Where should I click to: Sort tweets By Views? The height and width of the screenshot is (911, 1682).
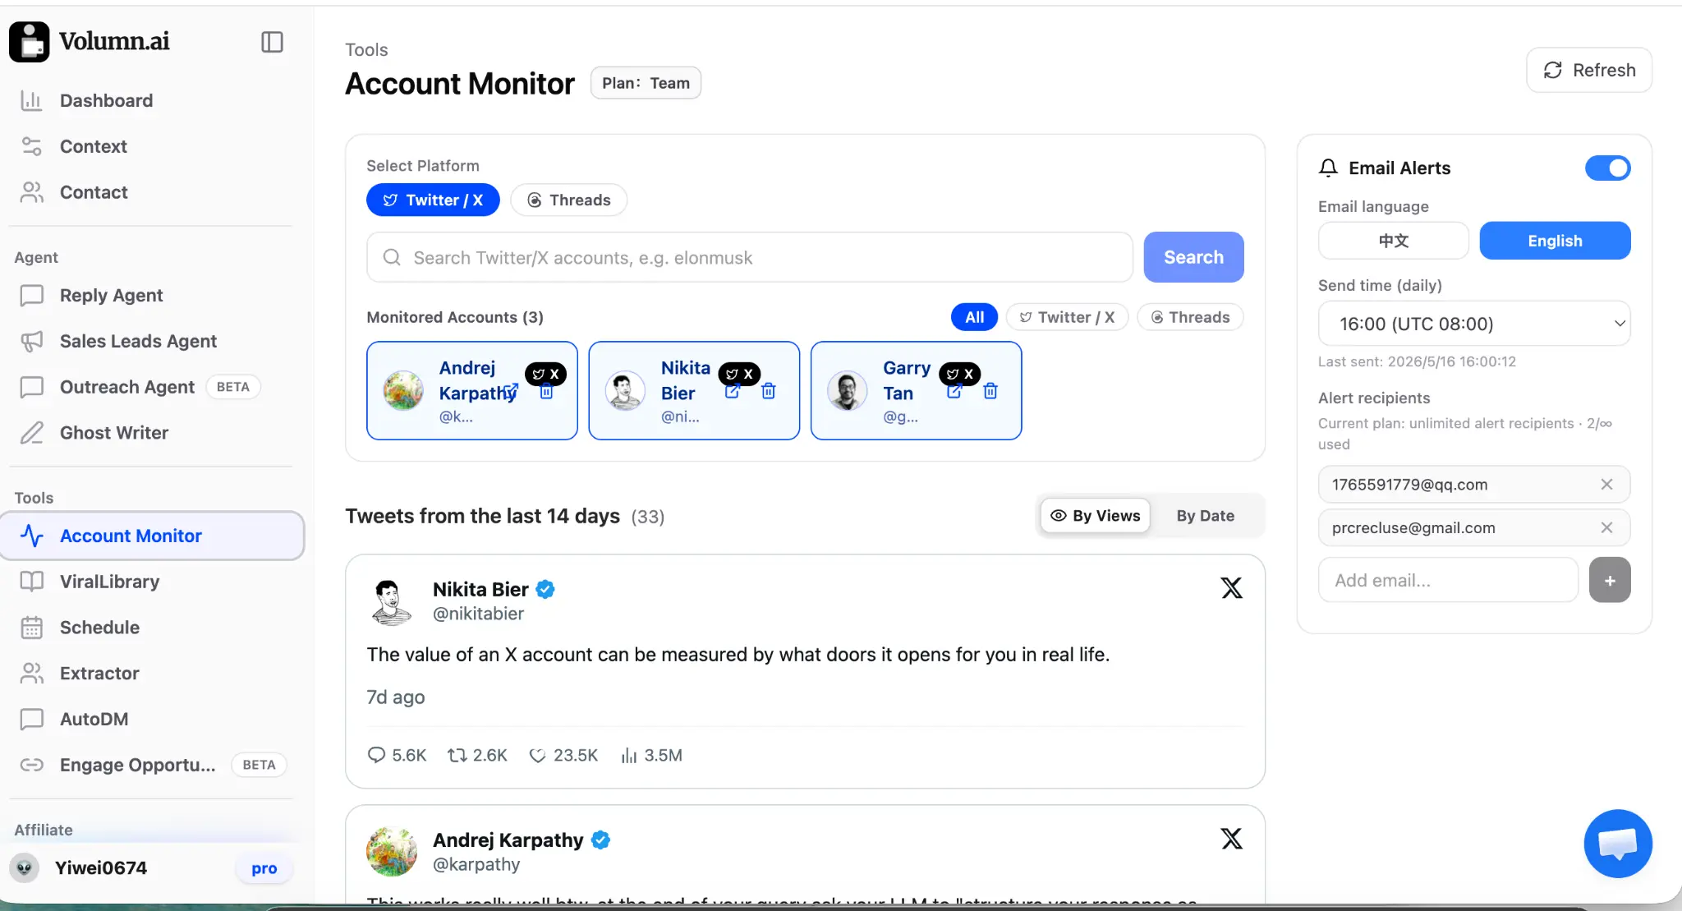[1095, 515]
